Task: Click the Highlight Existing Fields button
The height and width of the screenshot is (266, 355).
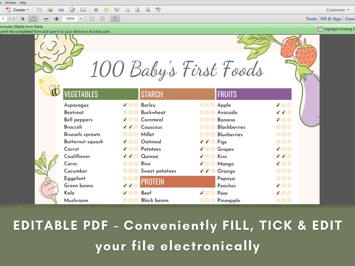Action: click(x=336, y=29)
